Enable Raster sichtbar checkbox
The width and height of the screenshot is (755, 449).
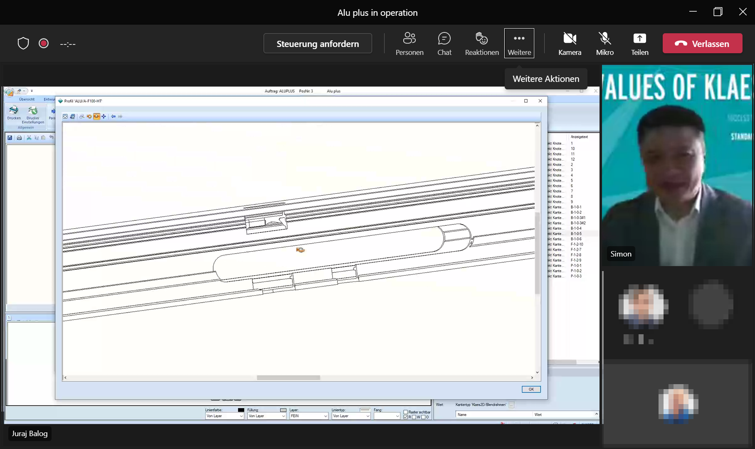pos(405,412)
